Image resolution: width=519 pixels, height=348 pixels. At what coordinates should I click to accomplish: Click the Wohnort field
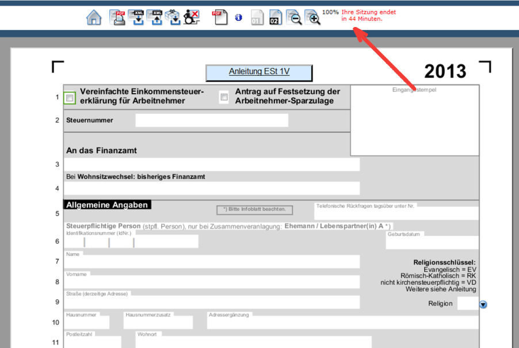254,342
